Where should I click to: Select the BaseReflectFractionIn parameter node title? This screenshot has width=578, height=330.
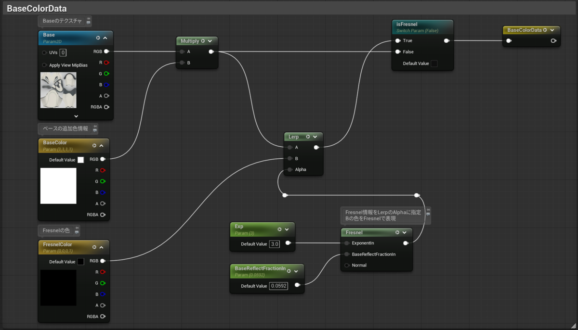[260, 268]
